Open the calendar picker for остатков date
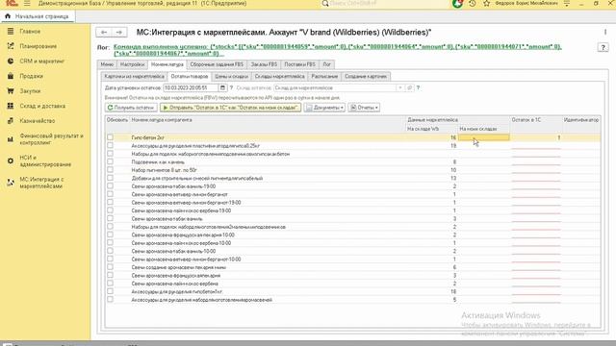616x346 pixels. click(222, 87)
